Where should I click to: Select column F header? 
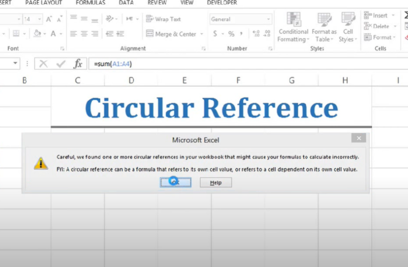[238, 80]
